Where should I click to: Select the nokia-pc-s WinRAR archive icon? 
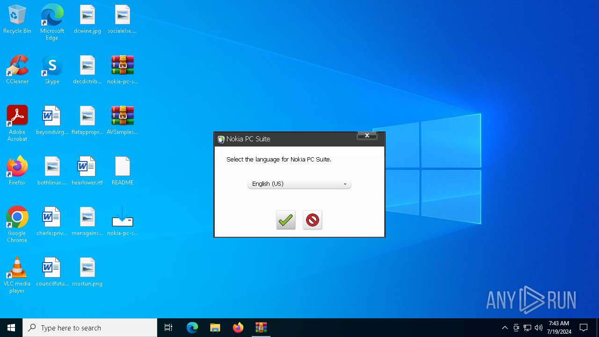[122, 70]
